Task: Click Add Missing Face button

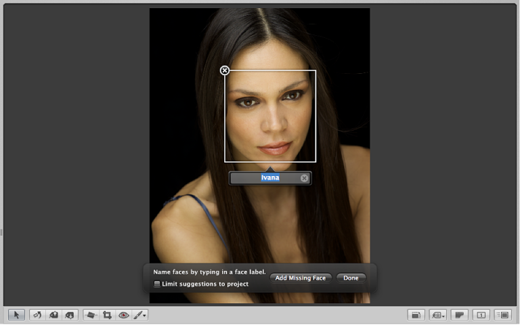Action: point(301,278)
